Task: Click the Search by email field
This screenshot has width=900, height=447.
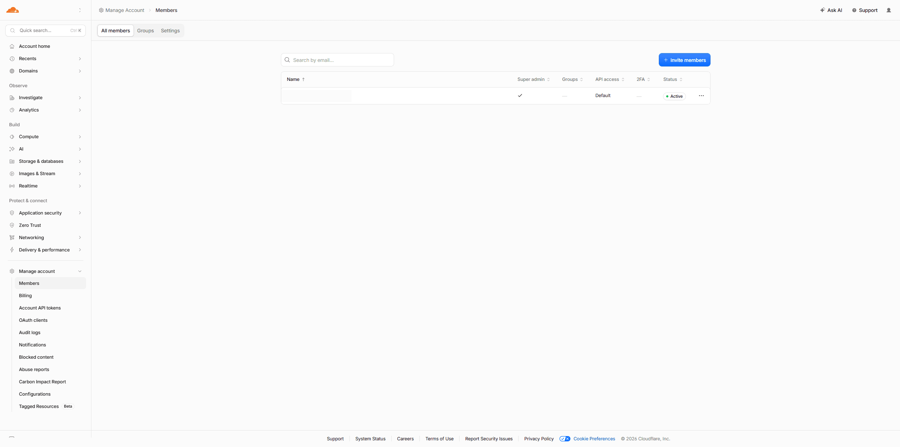Action: [337, 60]
